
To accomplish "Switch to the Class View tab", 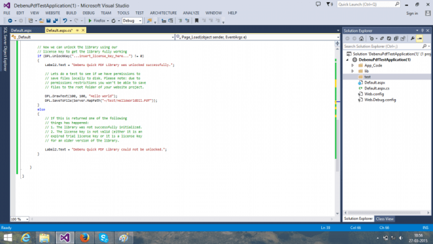I will (385, 219).
